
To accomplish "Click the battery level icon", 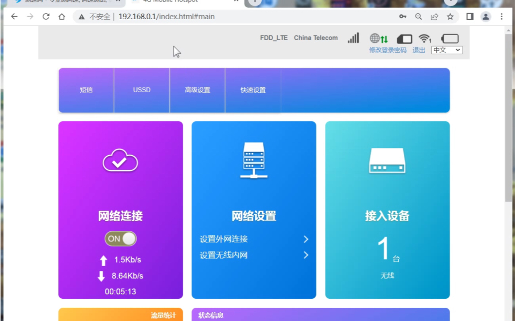I will tap(450, 38).
